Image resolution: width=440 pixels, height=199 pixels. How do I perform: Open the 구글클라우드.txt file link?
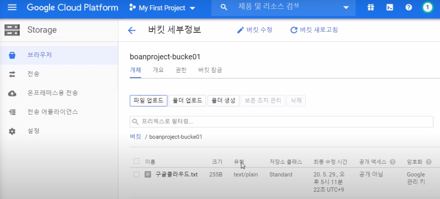coord(176,174)
